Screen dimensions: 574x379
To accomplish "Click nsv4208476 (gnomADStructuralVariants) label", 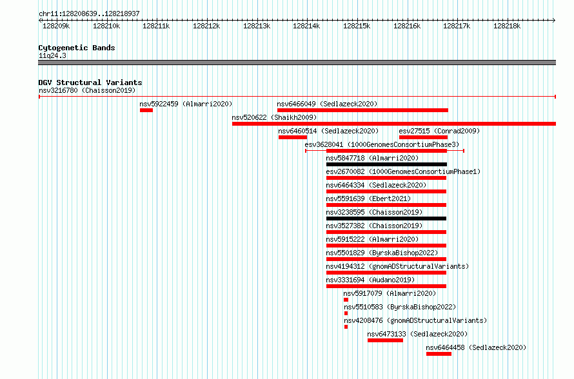I will (415, 320).
